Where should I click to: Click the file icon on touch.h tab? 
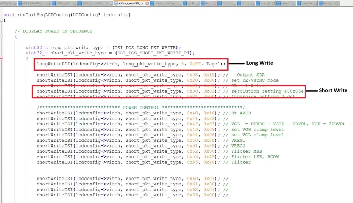[x=299, y=3]
